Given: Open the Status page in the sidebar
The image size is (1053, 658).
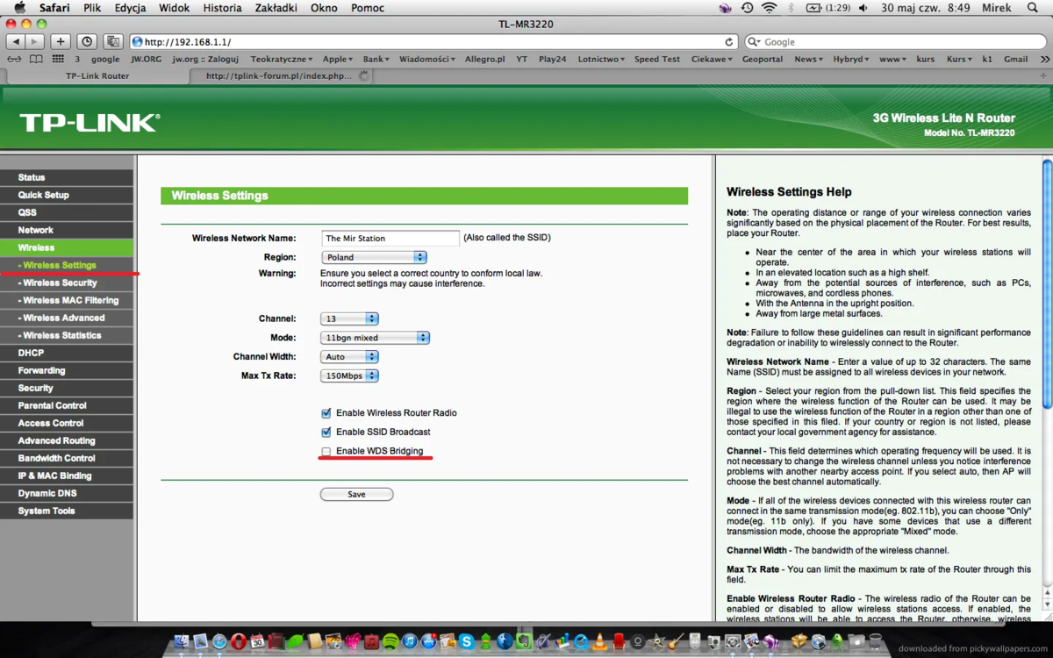Looking at the screenshot, I should [67, 177].
